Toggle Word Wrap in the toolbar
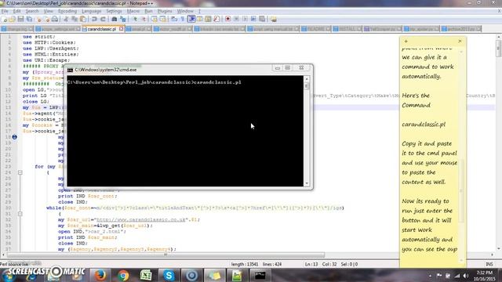Viewport: 502px width, 282px height. [x=174, y=19]
